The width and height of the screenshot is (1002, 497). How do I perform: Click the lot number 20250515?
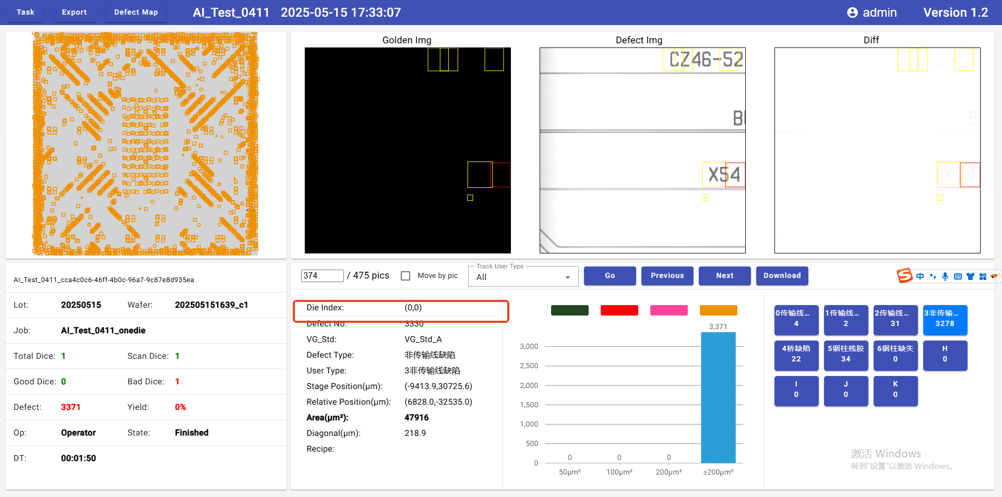click(81, 305)
